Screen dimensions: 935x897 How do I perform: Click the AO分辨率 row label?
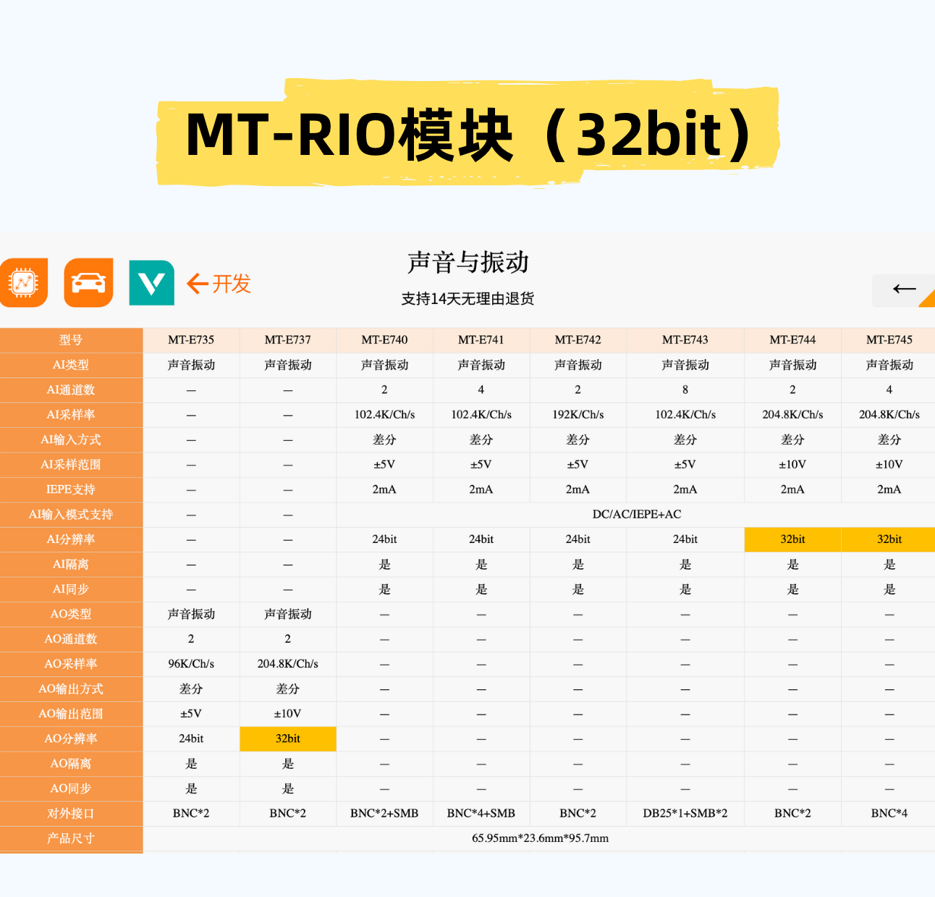click(71, 739)
